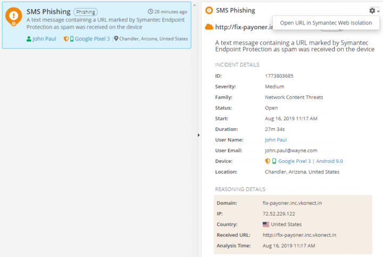Click the clock icon beside 28 minutes ago
This screenshot has width=383, height=257.
(151, 12)
